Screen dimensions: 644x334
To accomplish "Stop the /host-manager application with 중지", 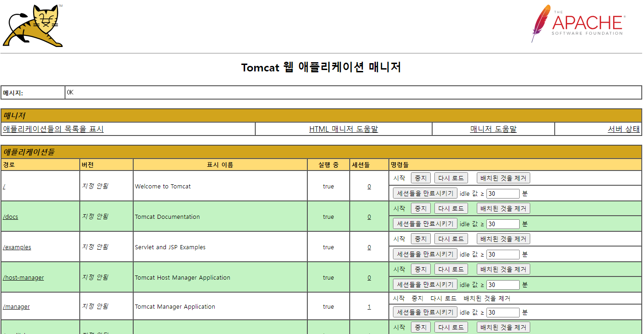I will (421, 270).
